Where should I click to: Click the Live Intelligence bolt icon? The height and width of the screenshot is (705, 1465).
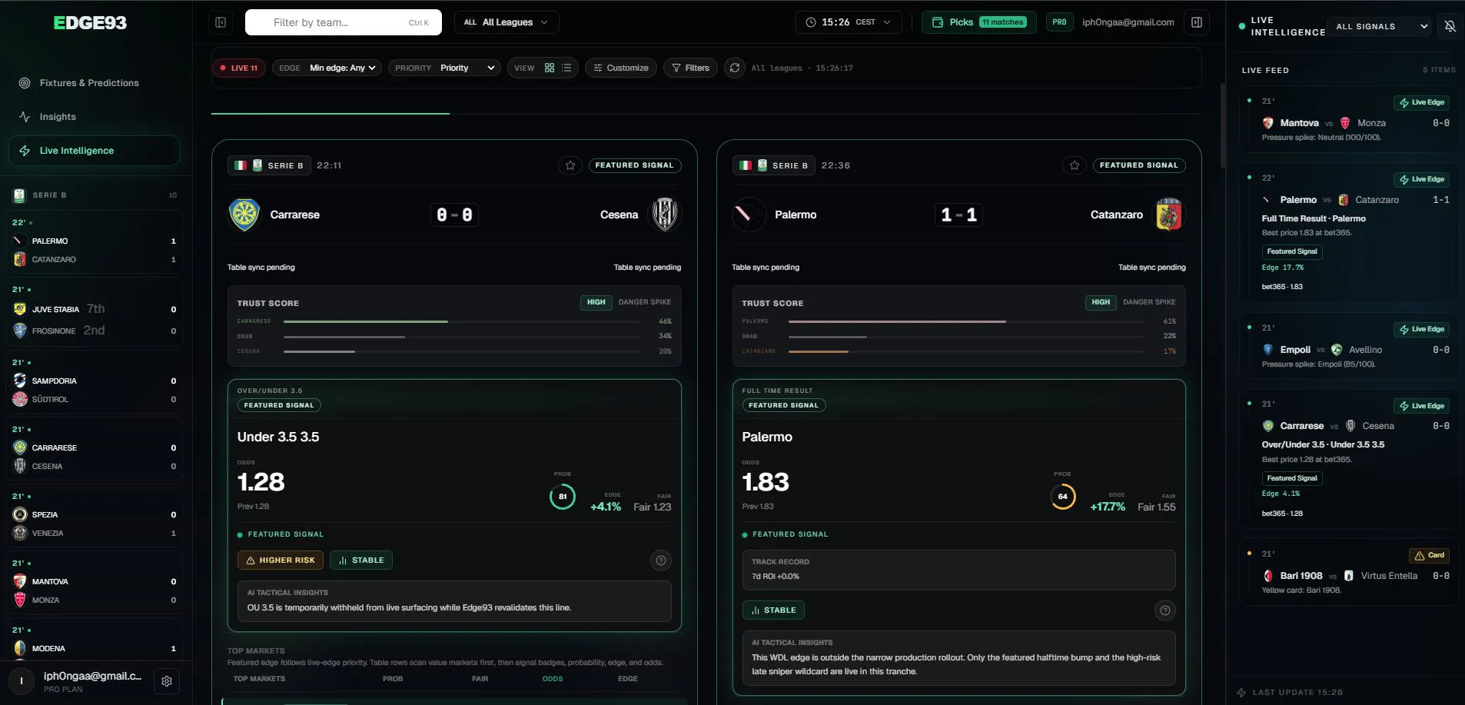click(x=25, y=151)
